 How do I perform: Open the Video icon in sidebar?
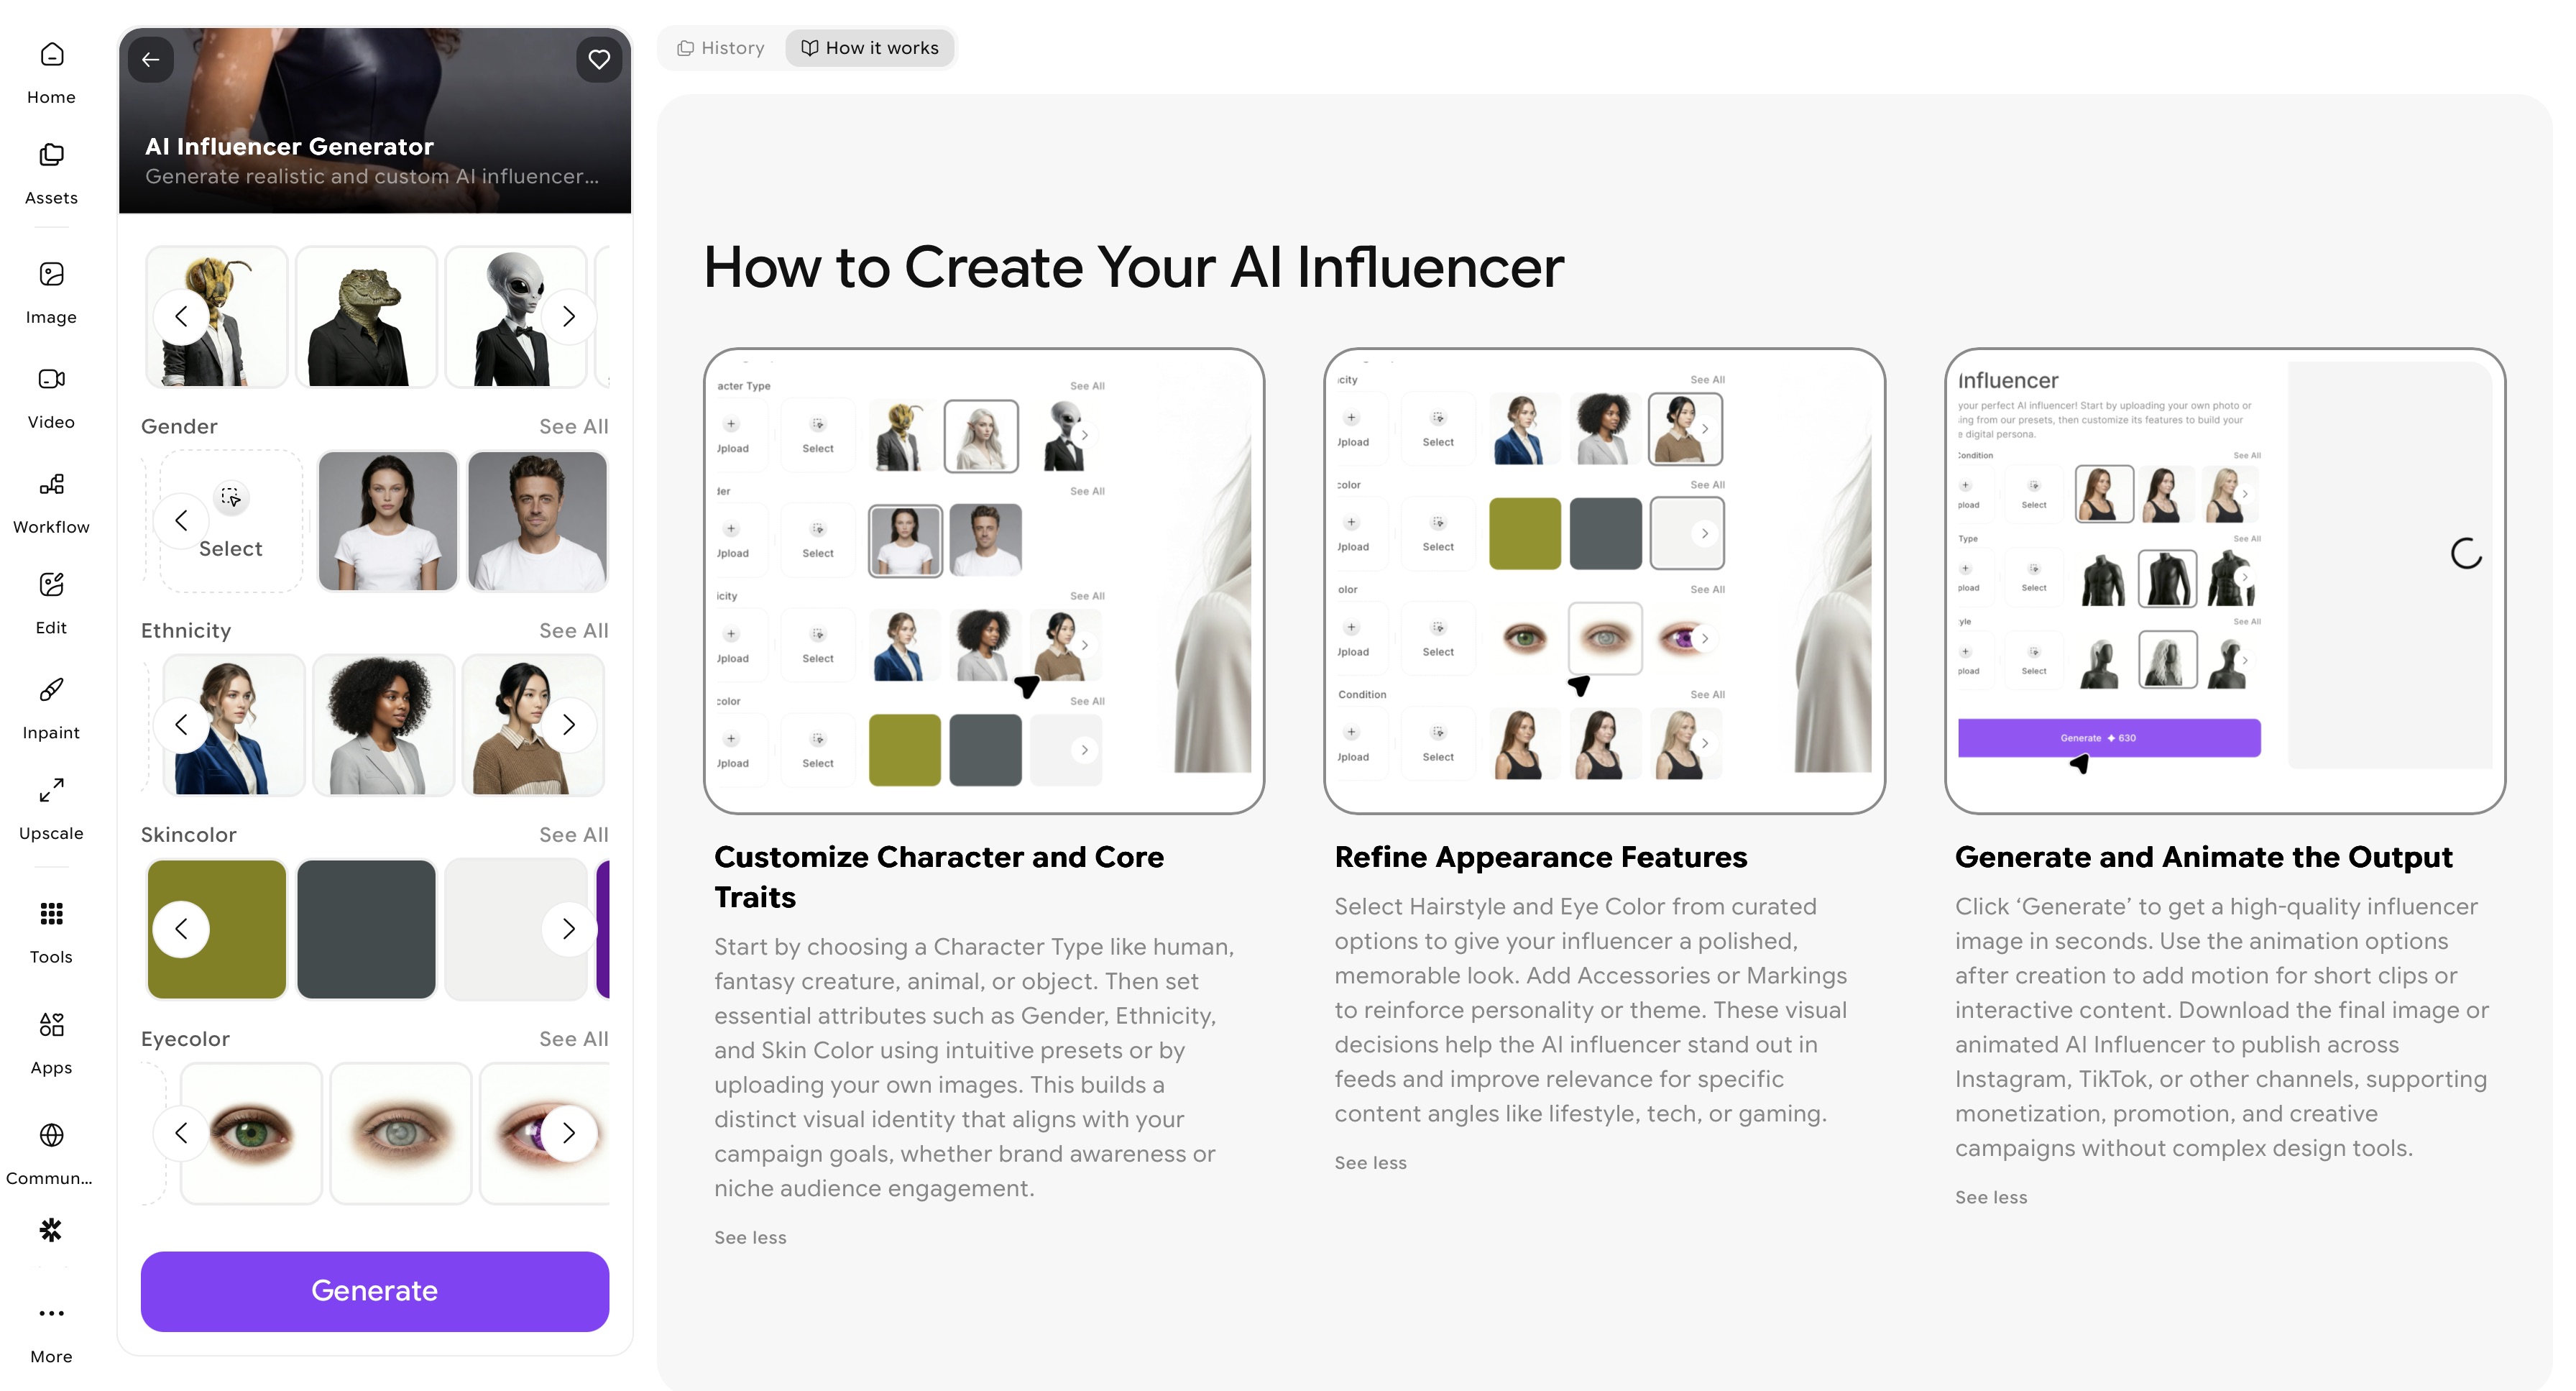point(51,379)
